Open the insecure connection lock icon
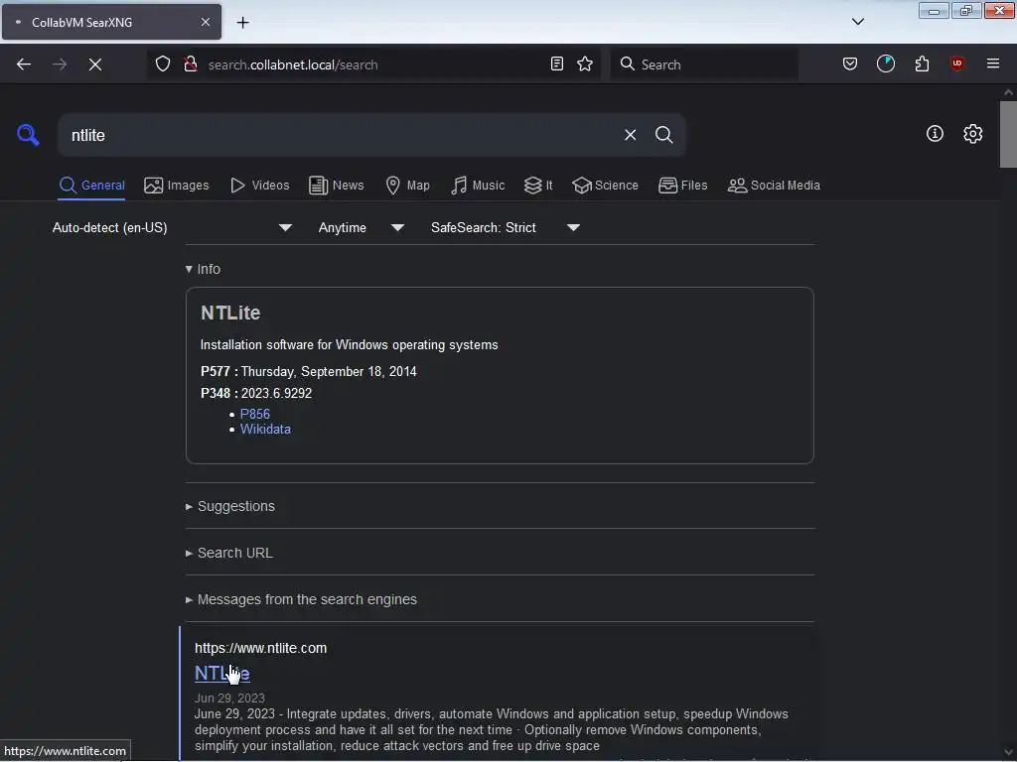The image size is (1017, 762). coord(190,64)
